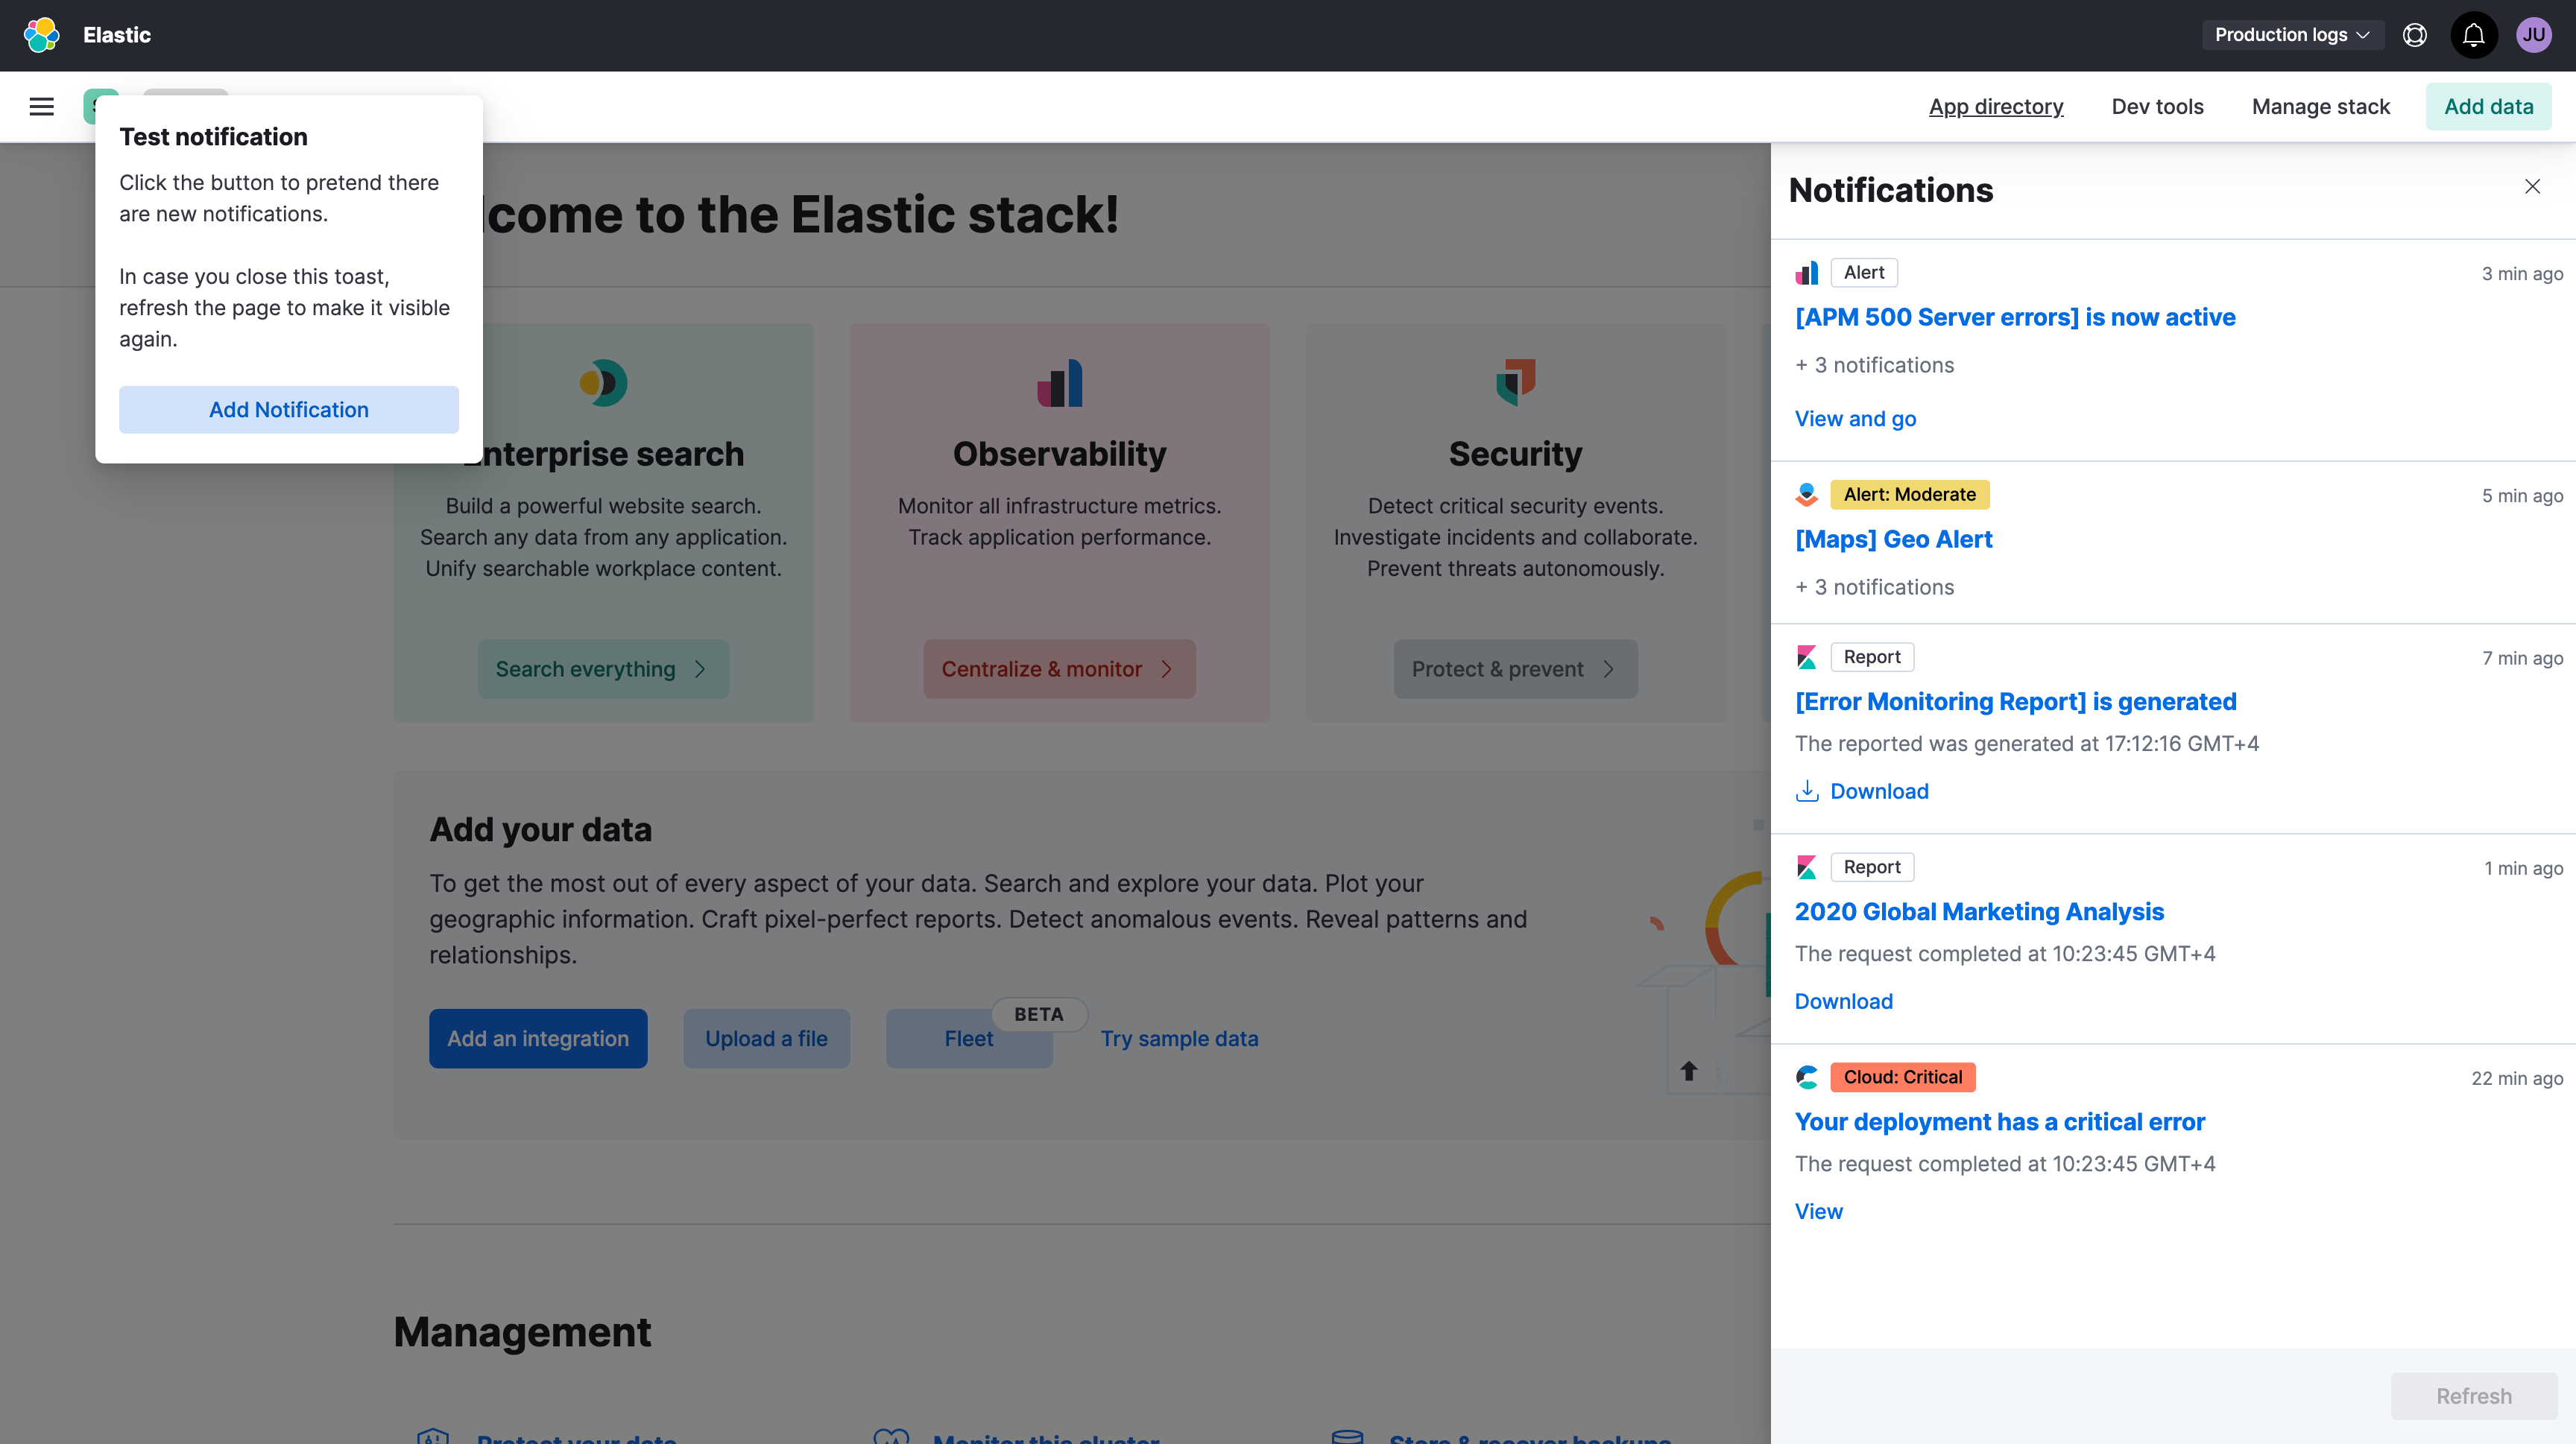2576x1444 pixels.
Task: Open the hamburger navigation menu
Action: point(41,106)
